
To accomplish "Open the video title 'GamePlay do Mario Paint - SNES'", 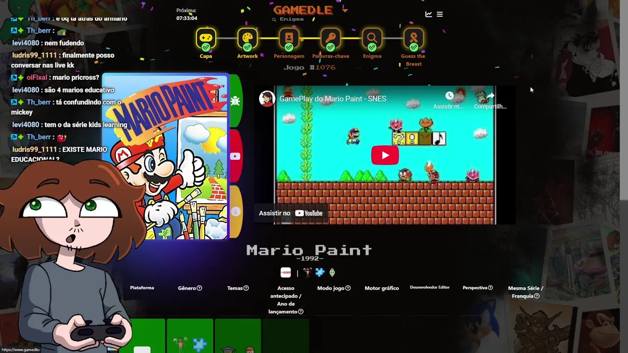I will pos(333,99).
